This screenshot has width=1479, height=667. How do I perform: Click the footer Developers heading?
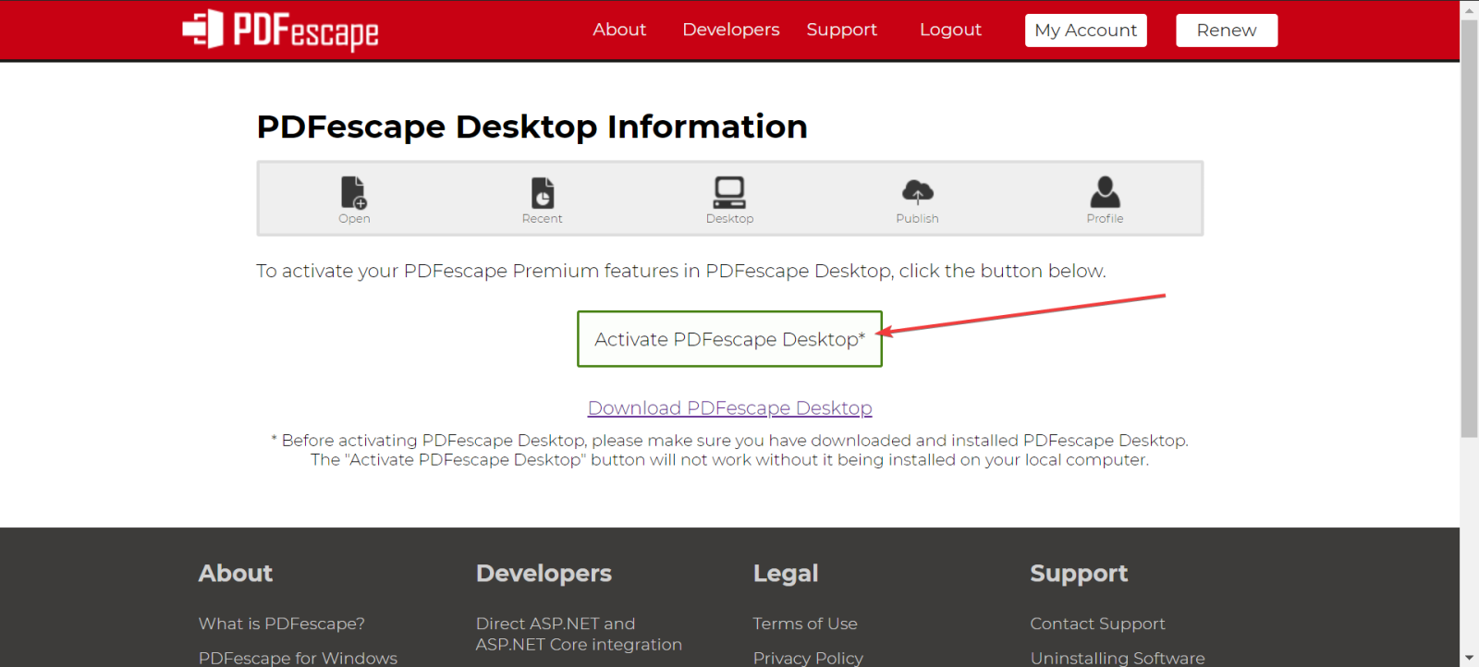[544, 574]
